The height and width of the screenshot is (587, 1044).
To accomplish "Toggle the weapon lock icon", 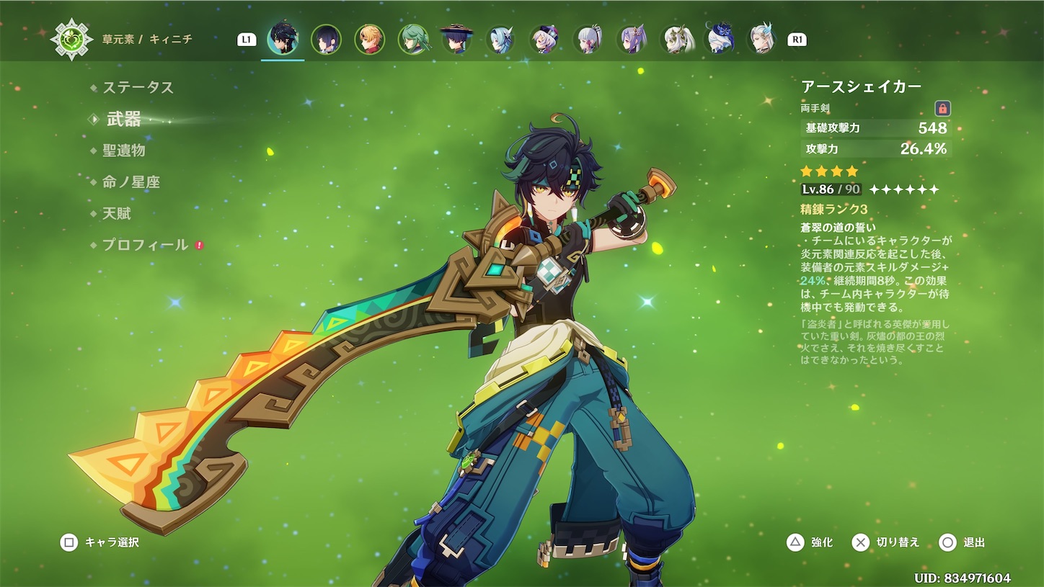I will coord(942,109).
